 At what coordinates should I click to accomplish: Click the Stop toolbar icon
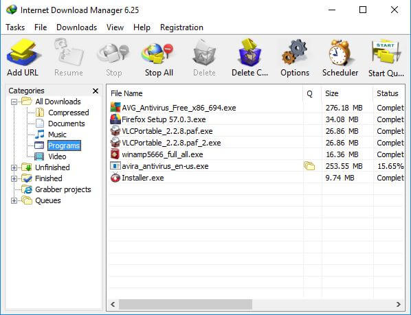click(x=113, y=53)
